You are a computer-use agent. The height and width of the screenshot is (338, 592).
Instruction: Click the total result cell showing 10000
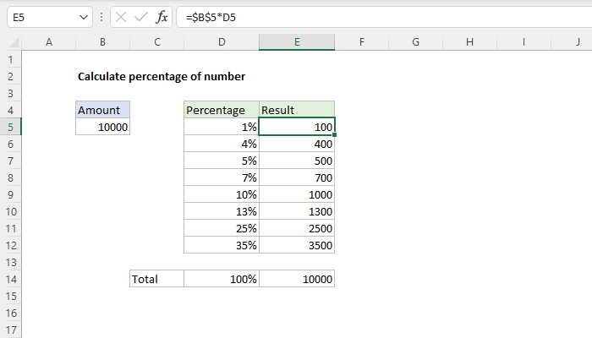pyautogui.click(x=297, y=279)
